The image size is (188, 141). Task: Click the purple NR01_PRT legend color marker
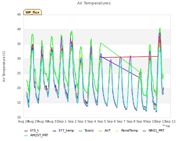click(x=145, y=131)
